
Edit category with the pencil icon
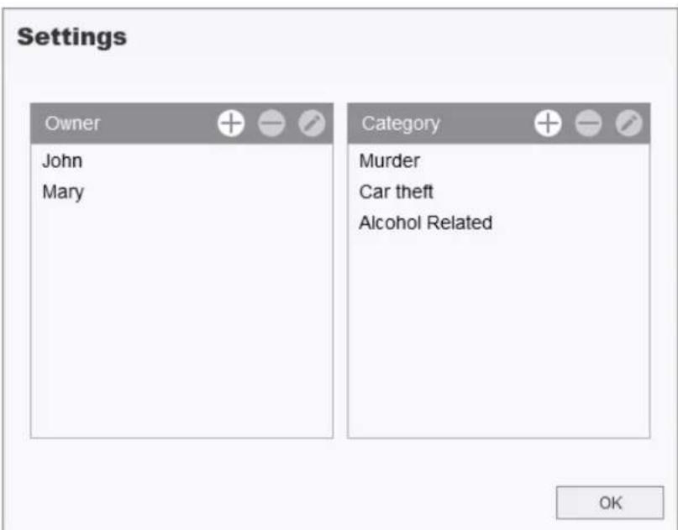pos(628,123)
